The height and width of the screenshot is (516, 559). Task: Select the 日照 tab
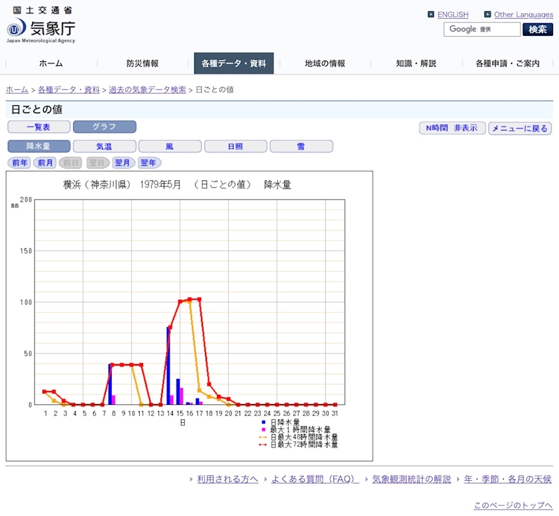pyautogui.click(x=236, y=146)
